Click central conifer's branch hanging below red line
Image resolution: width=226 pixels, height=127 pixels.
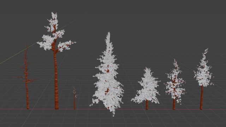pos(113,113)
